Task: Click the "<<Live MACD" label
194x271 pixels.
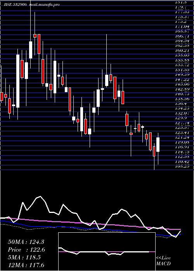Action: (x=163, y=261)
